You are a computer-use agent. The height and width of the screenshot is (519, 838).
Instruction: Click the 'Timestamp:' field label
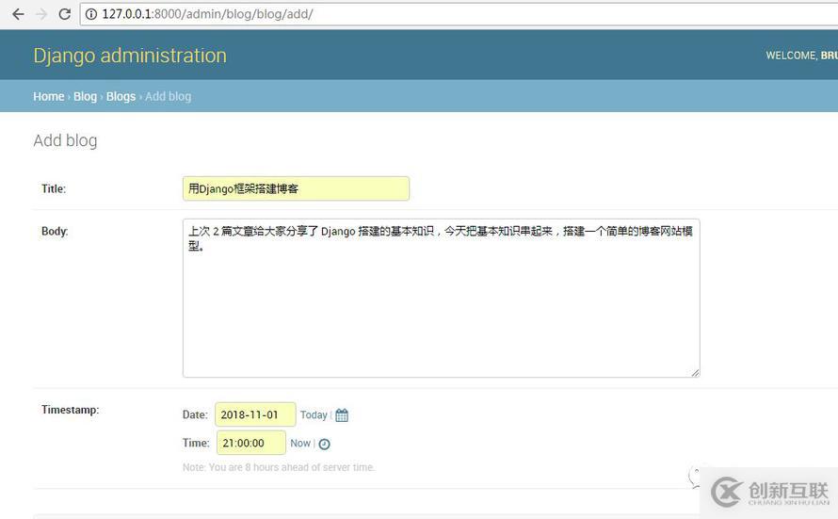coord(70,410)
